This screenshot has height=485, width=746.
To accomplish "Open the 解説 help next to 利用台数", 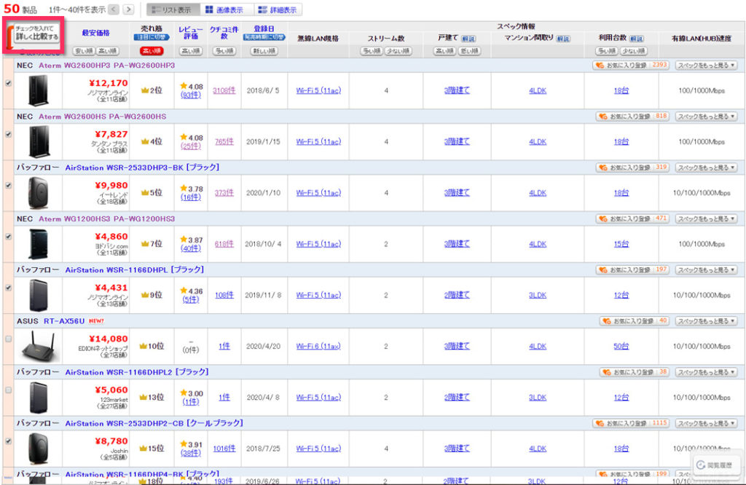I will 636,39.
